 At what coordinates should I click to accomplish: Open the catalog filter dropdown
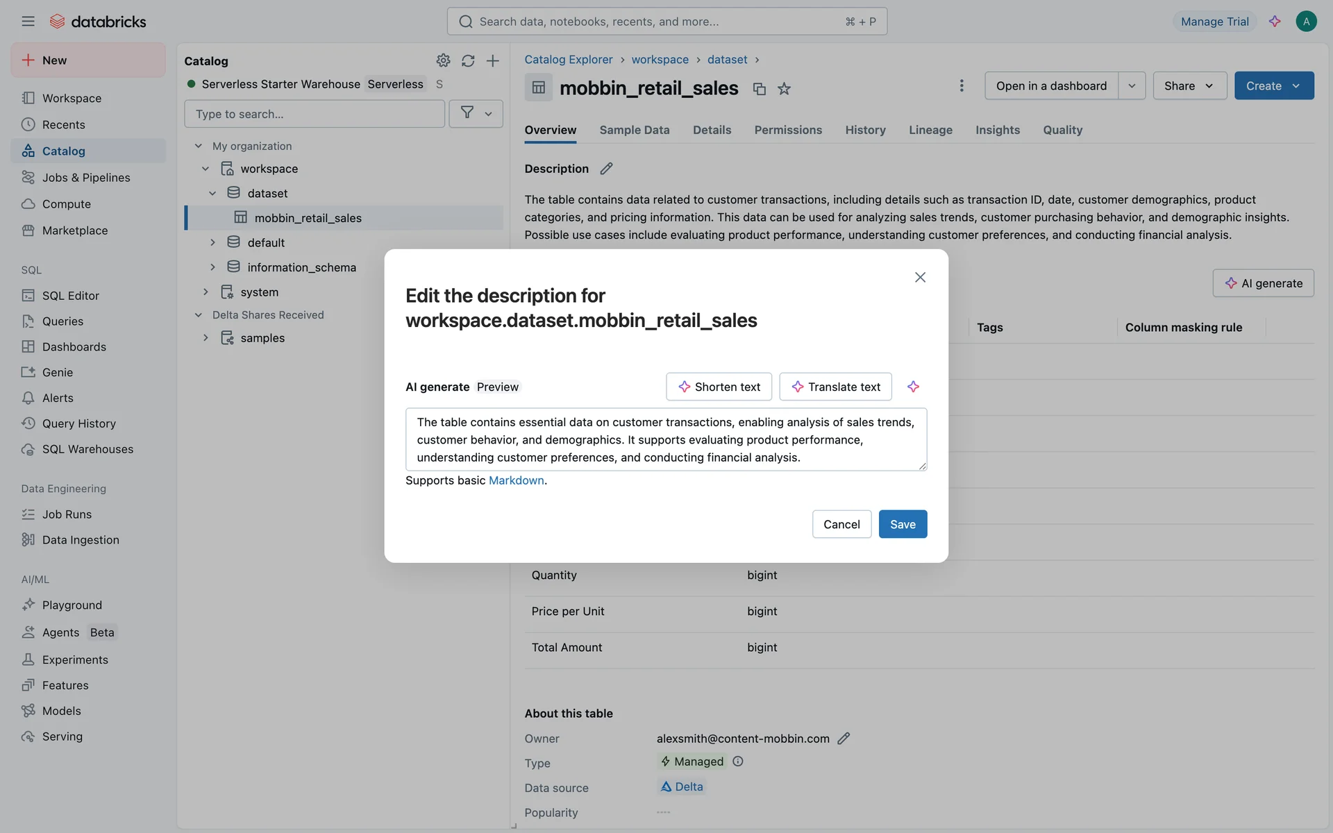476,113
